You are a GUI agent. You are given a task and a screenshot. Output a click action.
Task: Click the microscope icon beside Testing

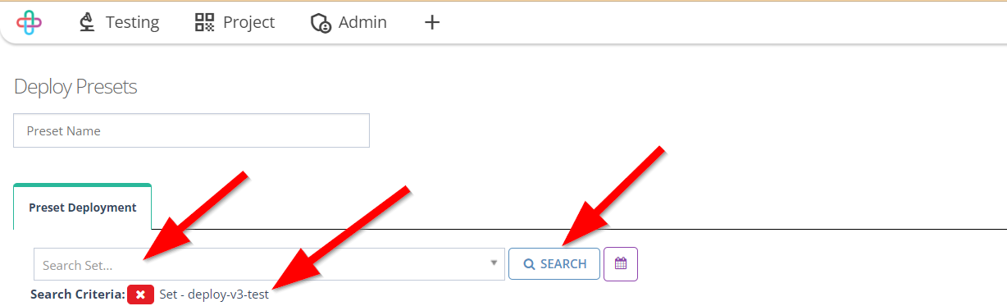point(87,22)
